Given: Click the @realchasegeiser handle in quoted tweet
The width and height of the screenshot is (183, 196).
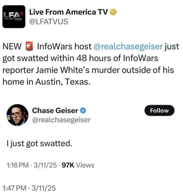Looking at the screenshot, I should click(61, 120).
